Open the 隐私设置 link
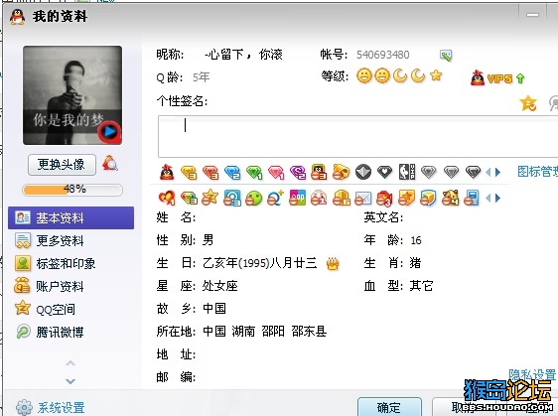 (532, 374)
